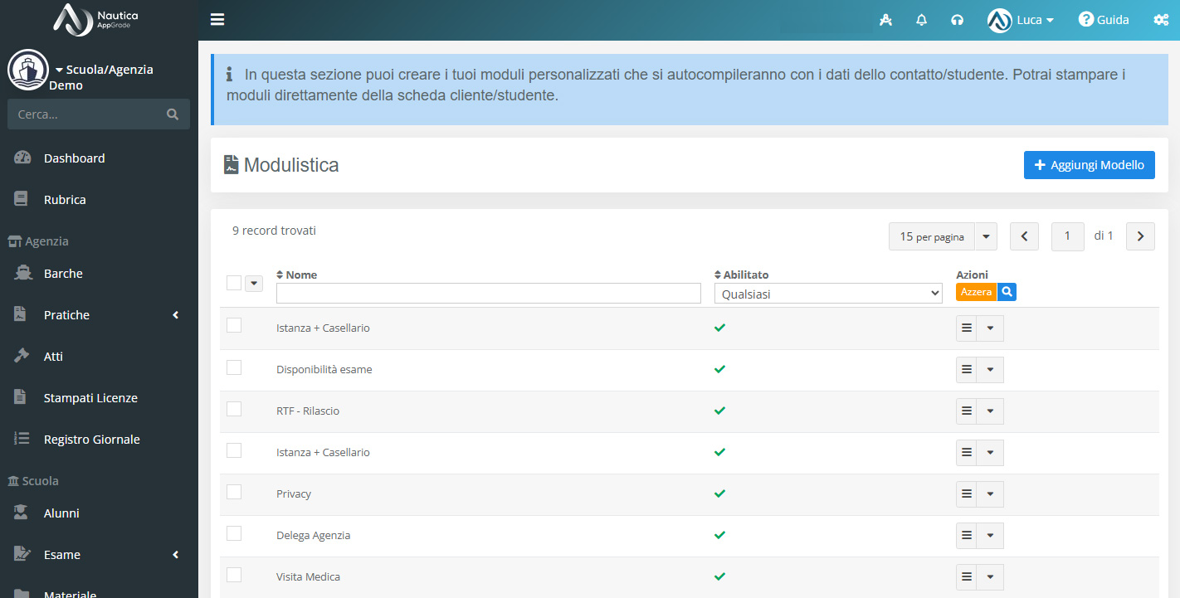Open the Abilitato Qualsiasi dropdown
Image resolution: width=1180 pixels, height=598 pixels.
point(828,293)
